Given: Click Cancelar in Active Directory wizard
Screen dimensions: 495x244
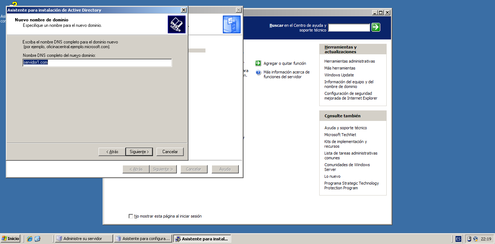Looking at the screenshot, I should coord(170,152).
